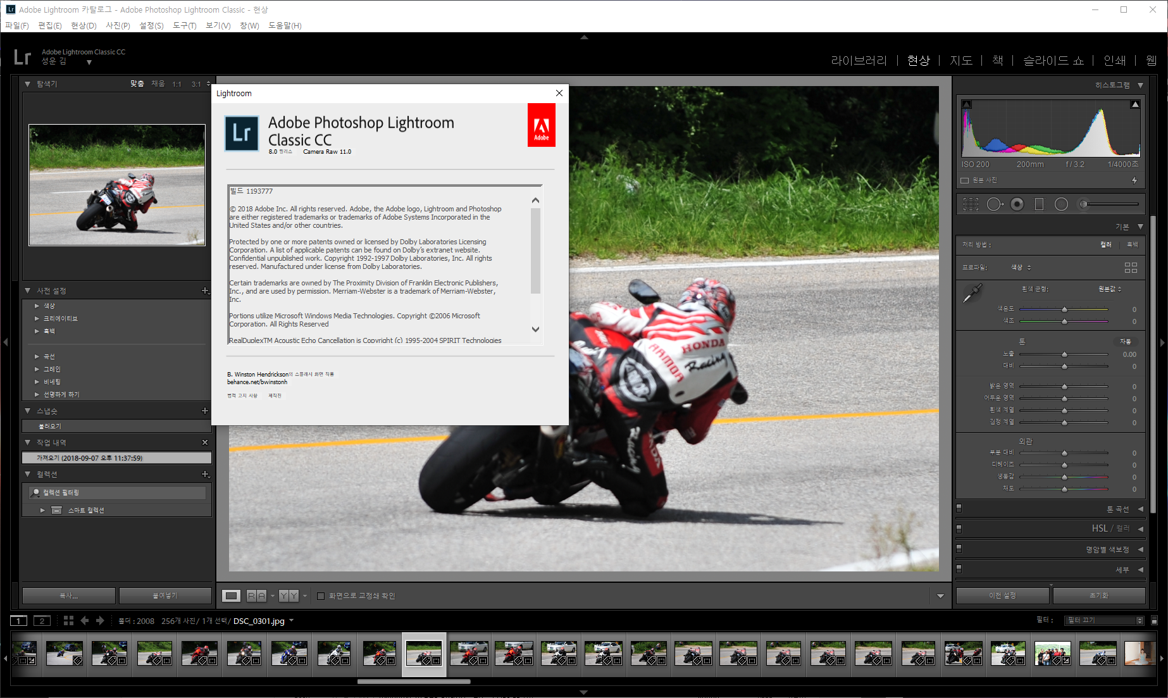Select the spot removal tool

(995, 204)
